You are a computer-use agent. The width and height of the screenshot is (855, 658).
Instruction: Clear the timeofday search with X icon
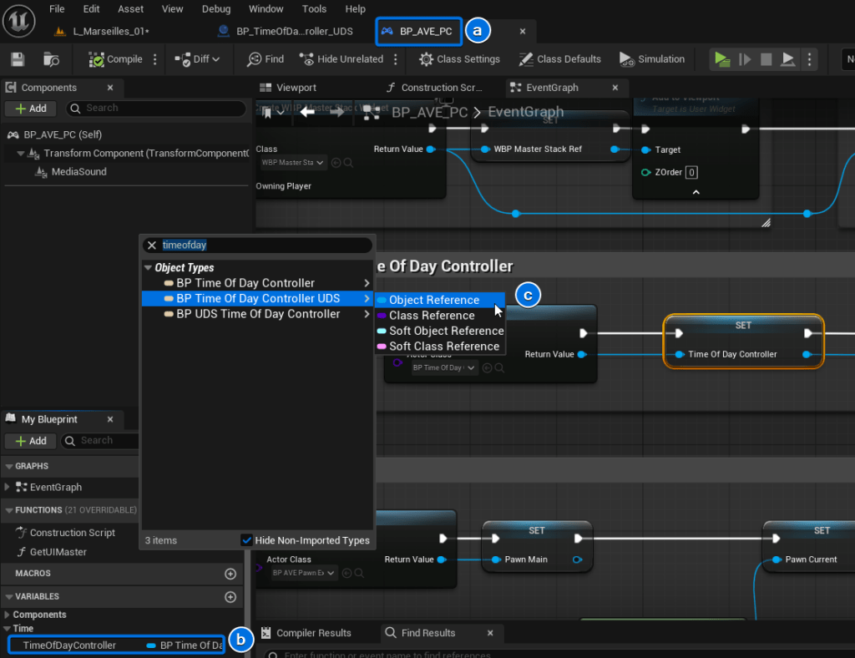152,245
